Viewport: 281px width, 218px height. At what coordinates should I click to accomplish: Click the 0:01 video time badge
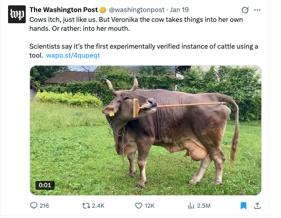coord(45,185)
